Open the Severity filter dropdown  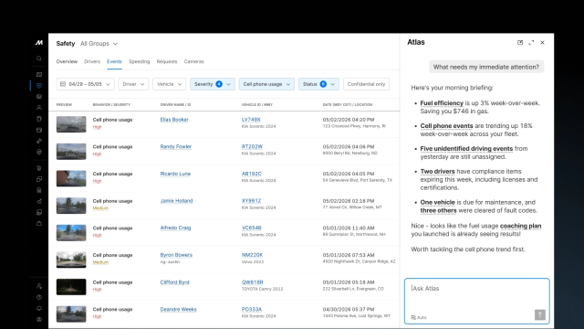[213, 84]
